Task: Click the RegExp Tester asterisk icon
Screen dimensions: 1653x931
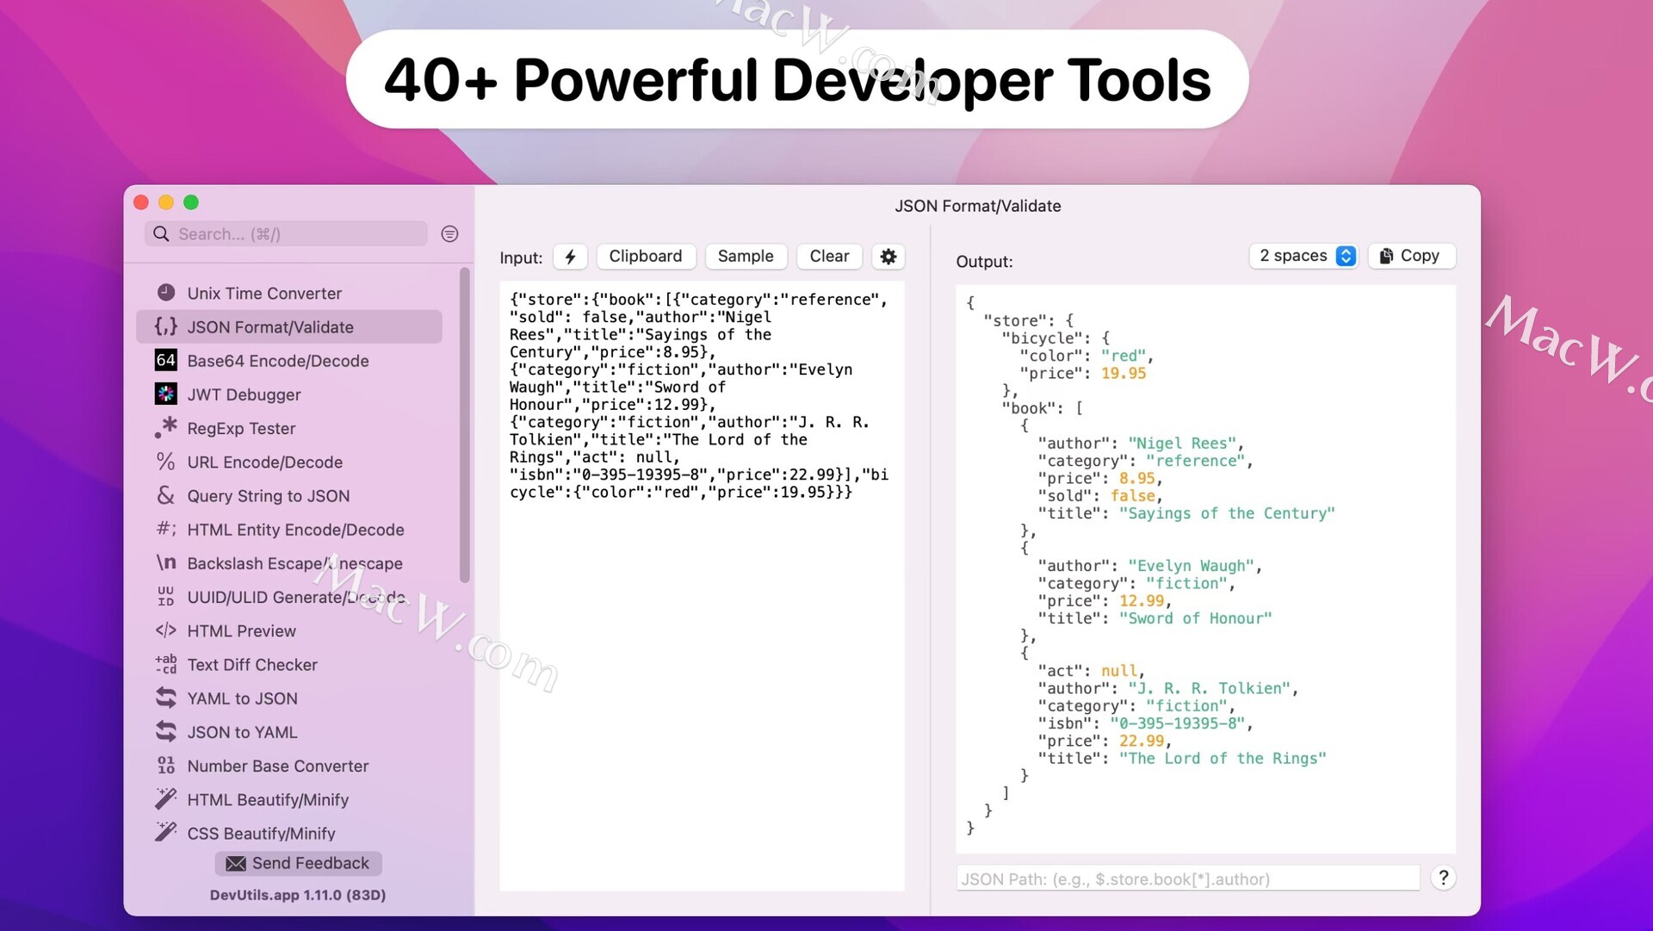Action: pos(165,428)
